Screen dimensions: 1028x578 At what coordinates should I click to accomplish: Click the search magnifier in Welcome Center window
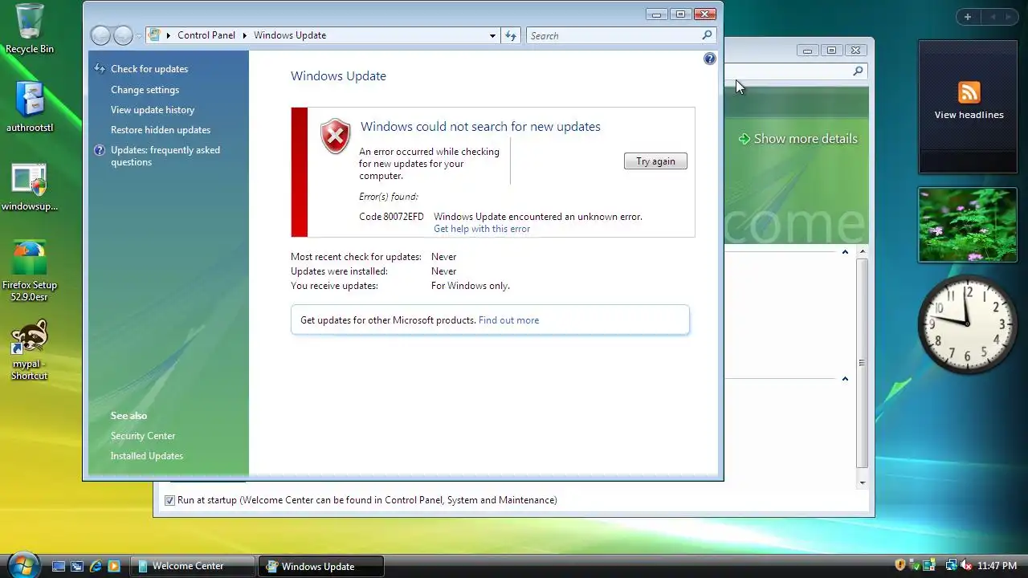coord(858,71)
